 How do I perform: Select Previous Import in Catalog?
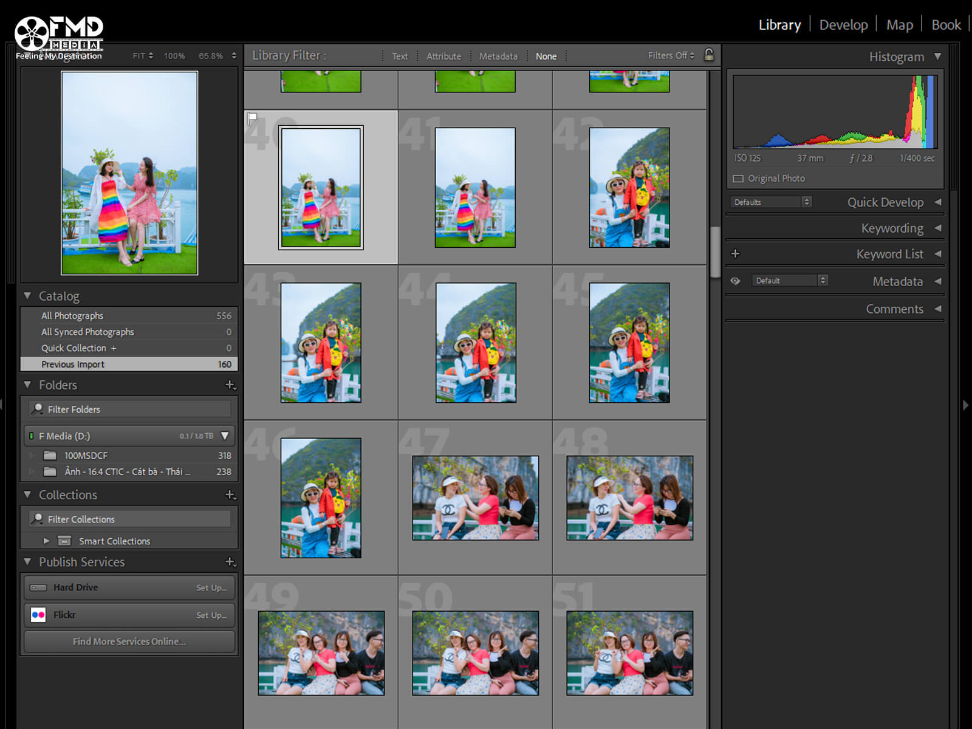pos(129,364)
